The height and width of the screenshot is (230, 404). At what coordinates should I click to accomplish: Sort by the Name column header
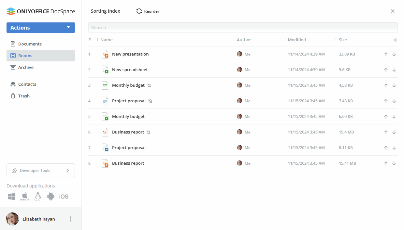pyautogui.click(x=107, y=40)
